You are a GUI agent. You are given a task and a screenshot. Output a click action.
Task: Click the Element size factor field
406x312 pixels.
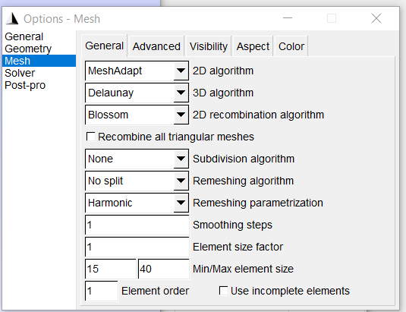point(137,247)
